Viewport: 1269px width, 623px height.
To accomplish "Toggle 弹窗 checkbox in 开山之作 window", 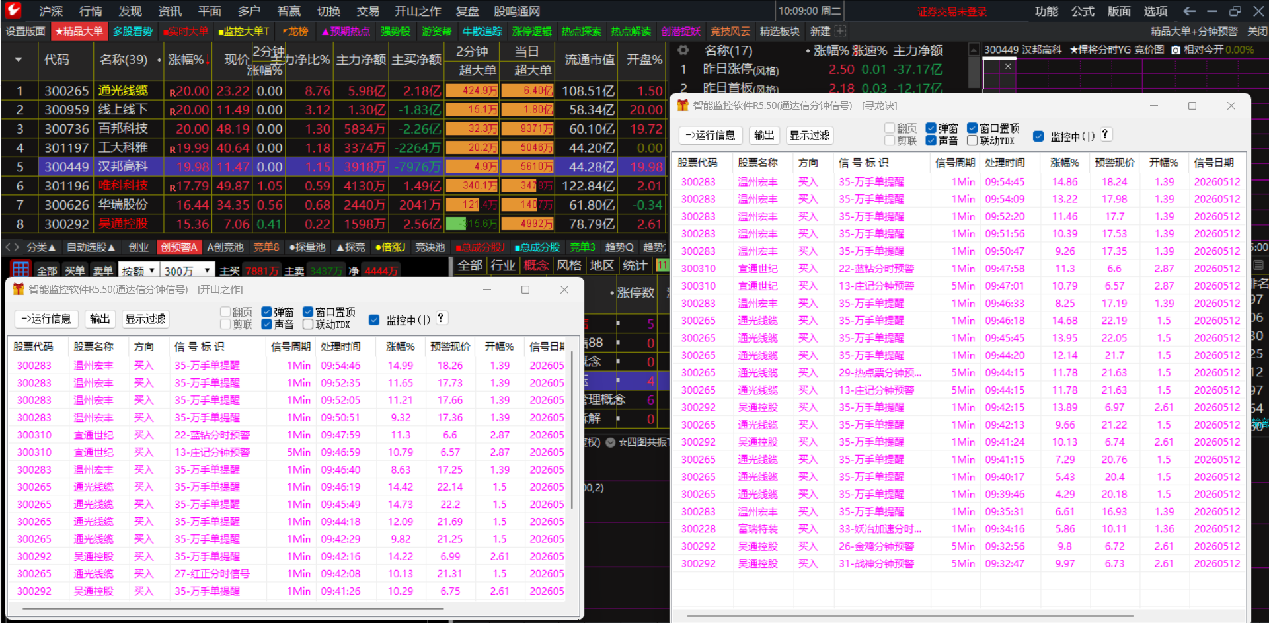I will 266,312.
